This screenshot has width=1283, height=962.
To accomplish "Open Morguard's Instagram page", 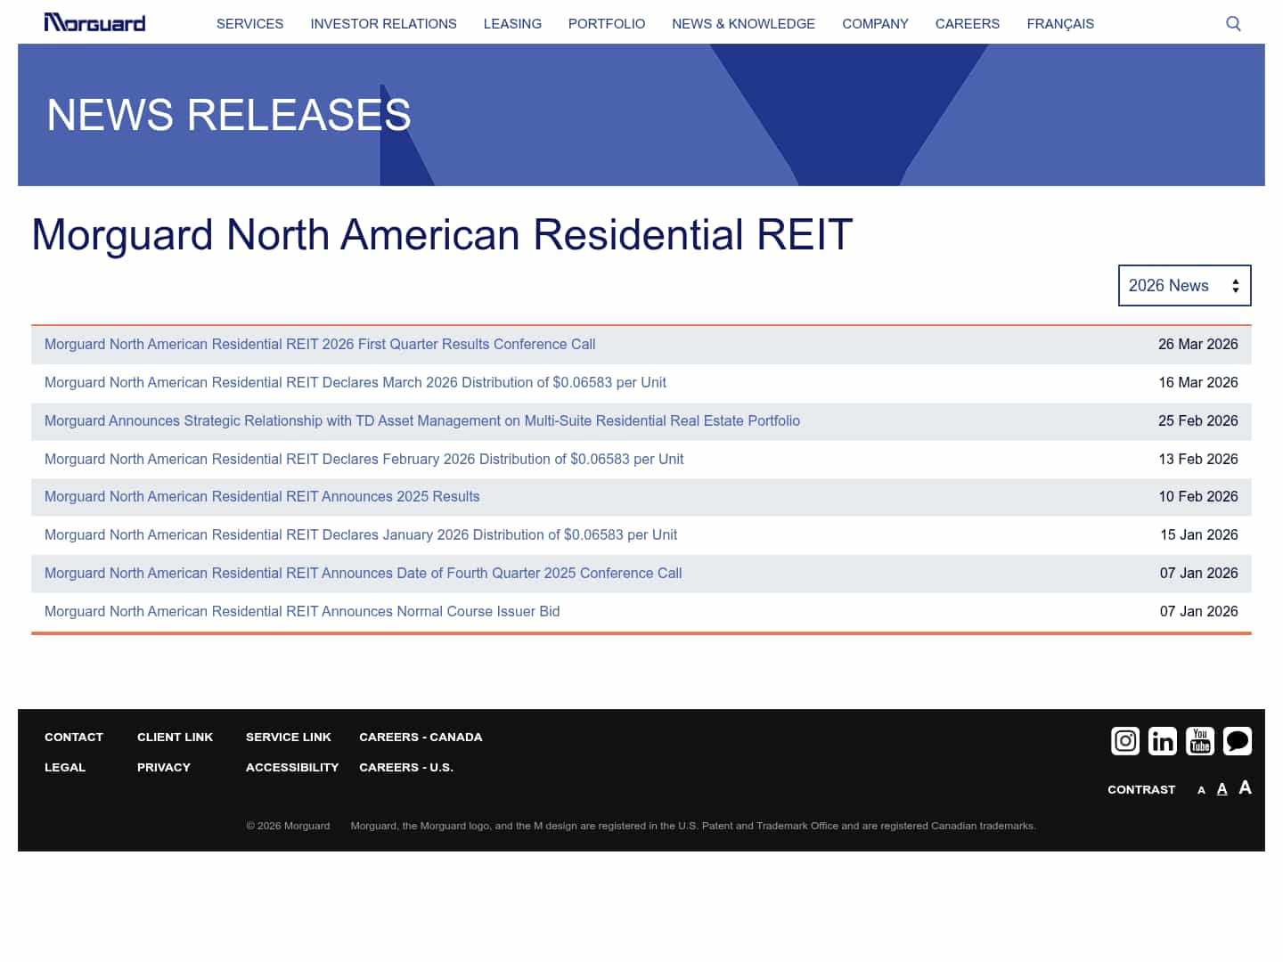I will pos(1125,740).
